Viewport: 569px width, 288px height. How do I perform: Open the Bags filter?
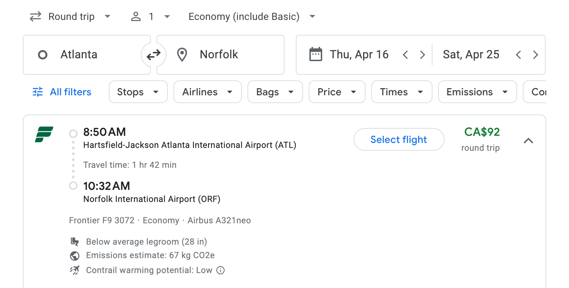coord(275,92)
